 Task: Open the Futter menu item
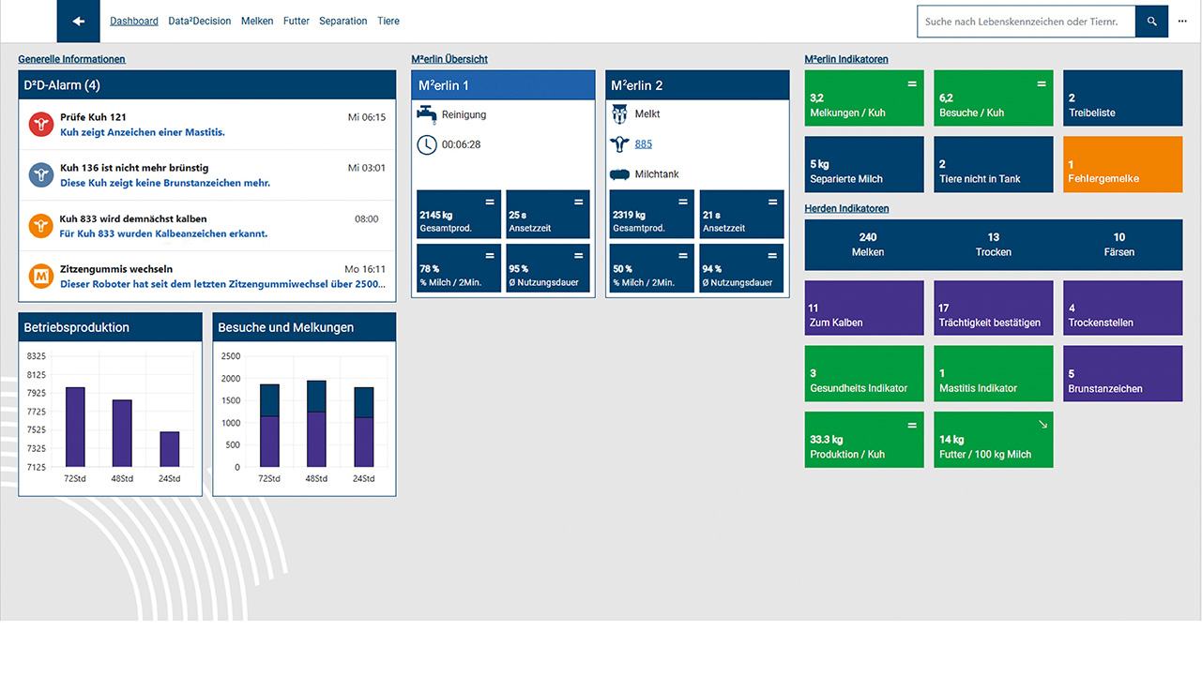297,22
